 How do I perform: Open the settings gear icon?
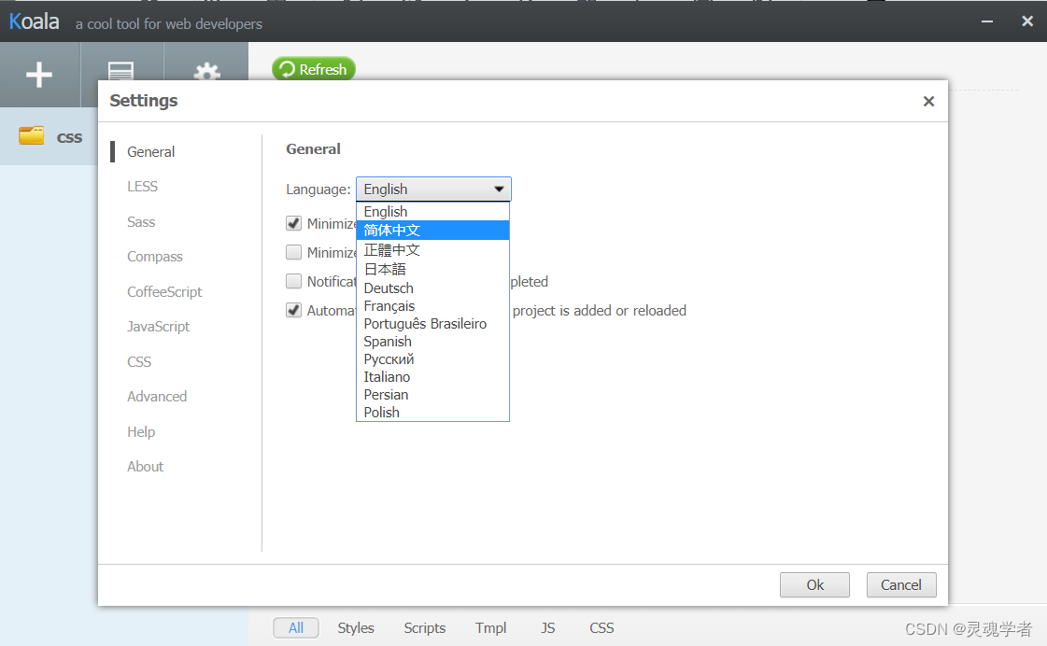[x=207, y=71]
